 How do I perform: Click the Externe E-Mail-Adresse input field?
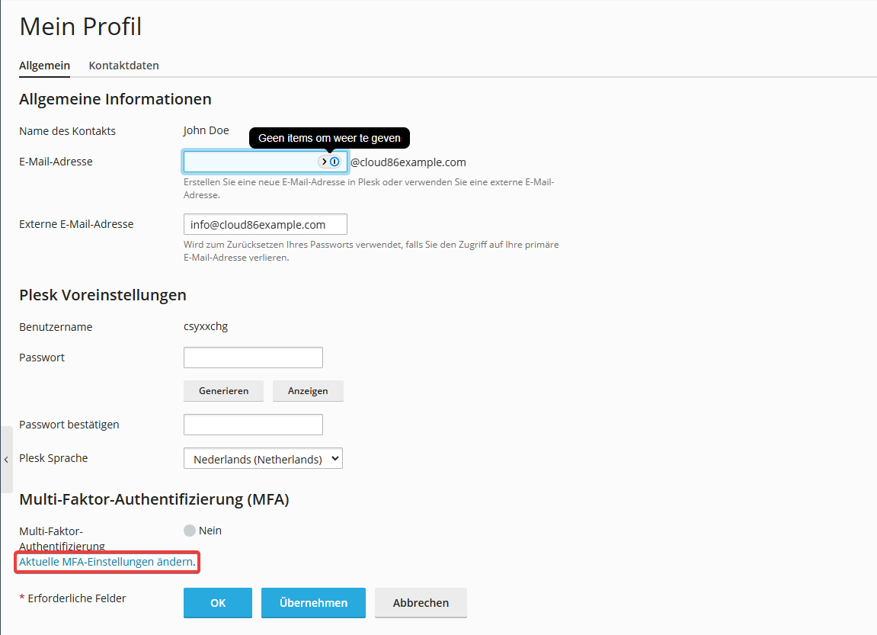point(265,224)
